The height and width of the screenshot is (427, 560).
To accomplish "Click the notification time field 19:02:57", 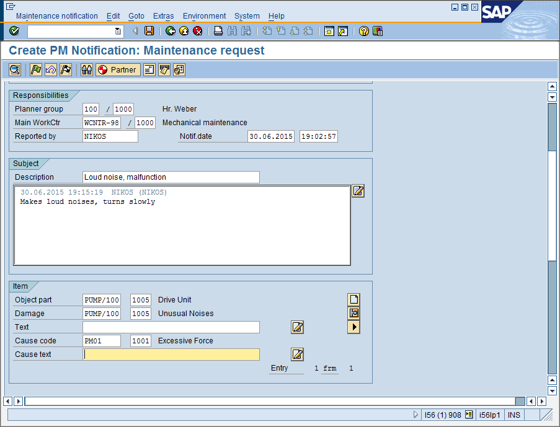I will [319, 136].
